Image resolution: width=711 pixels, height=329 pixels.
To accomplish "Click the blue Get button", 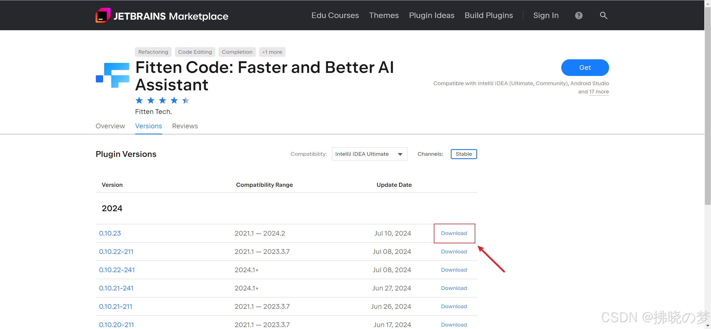I will [x=585, y=68].
